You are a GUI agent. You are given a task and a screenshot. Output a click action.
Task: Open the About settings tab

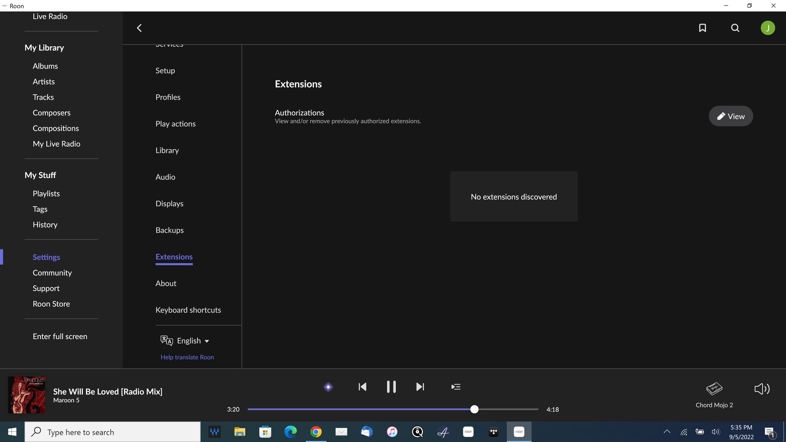coord(166,283)
